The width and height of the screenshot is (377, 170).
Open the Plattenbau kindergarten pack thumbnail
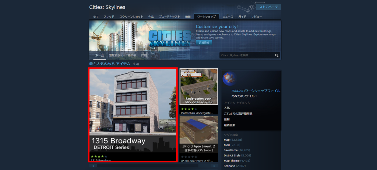pos(198,86)
